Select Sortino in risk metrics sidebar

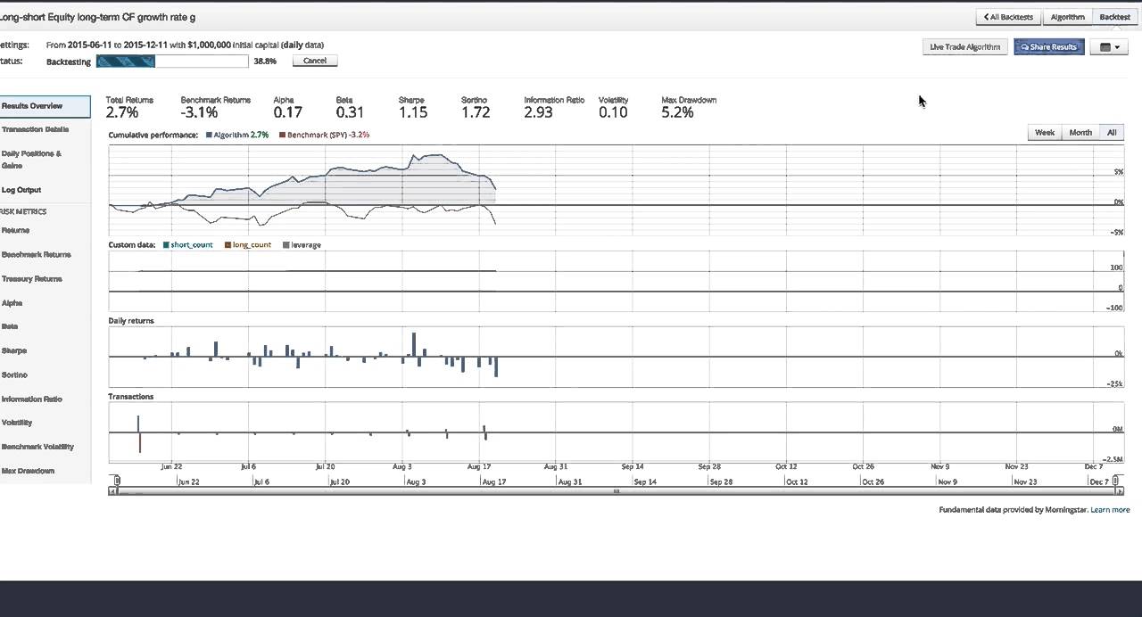14,374
